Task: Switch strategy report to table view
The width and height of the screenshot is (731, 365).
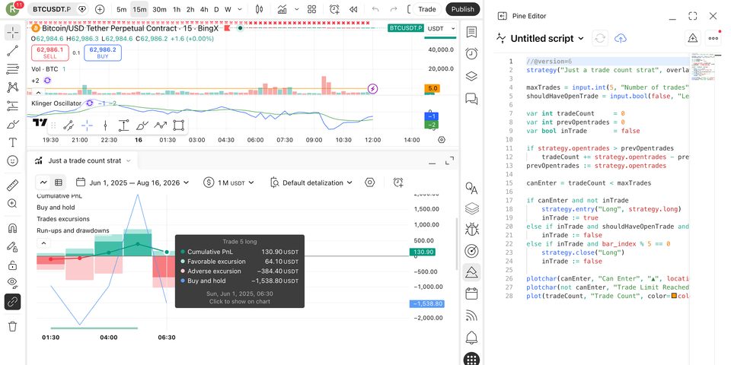Action: [x=59, y=182]
